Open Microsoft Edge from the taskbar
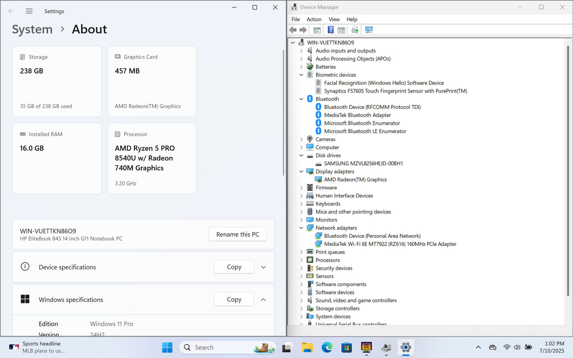This screenshot has height=358, width=573. pos(327,347)
